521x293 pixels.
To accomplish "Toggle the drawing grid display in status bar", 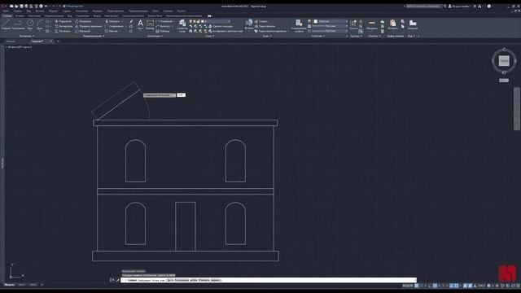I will pos(416,286).
